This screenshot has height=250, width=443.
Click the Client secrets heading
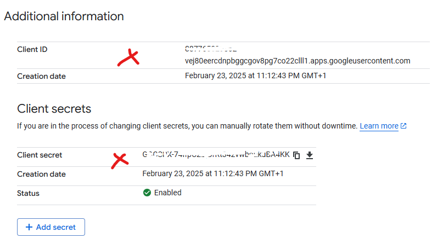(x=54, y=108)
